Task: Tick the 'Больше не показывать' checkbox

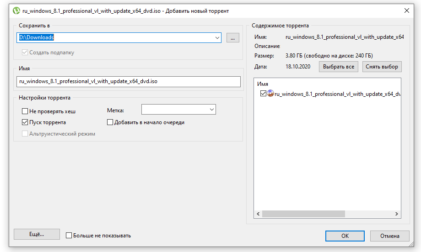Action: [x=69, y=236]
